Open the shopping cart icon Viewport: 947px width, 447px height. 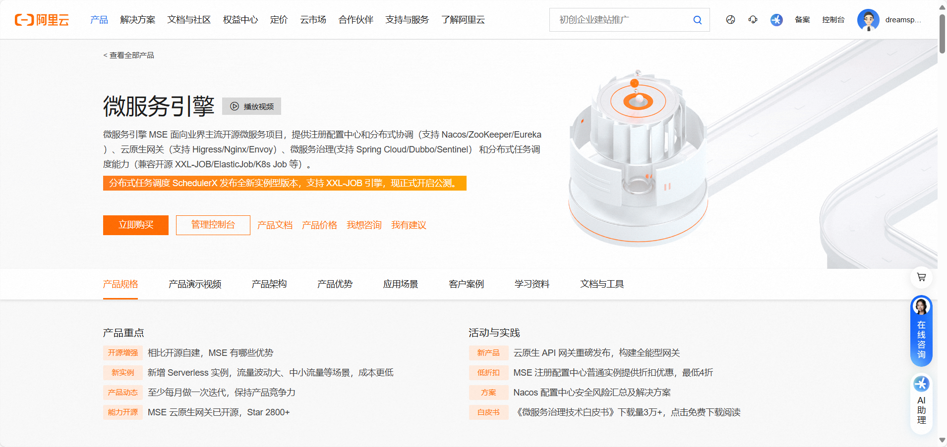pos(921,277)
